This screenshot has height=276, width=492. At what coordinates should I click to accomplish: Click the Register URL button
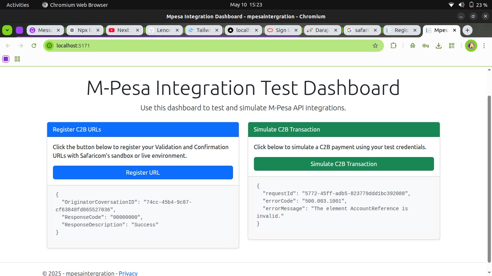[143, 172]
